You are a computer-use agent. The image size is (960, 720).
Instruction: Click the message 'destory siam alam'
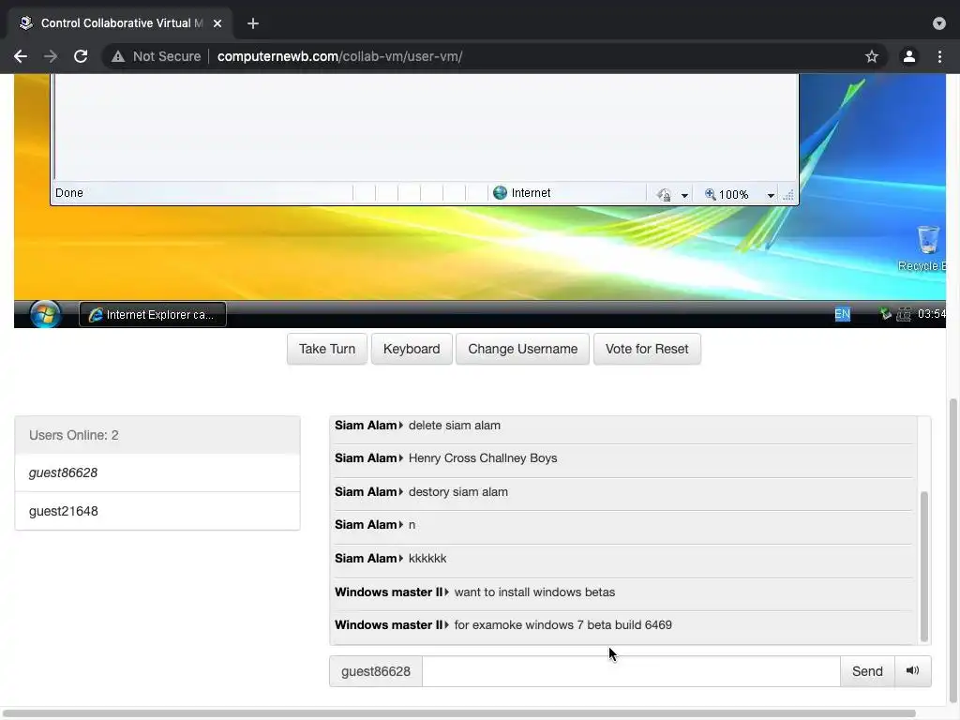[x=457, y=492]
